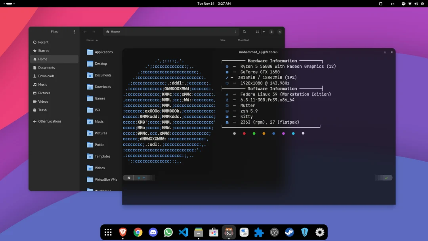Screen dimensions: 428x241
Task: Open Brave browser from the dock
Action: (123, 232)
